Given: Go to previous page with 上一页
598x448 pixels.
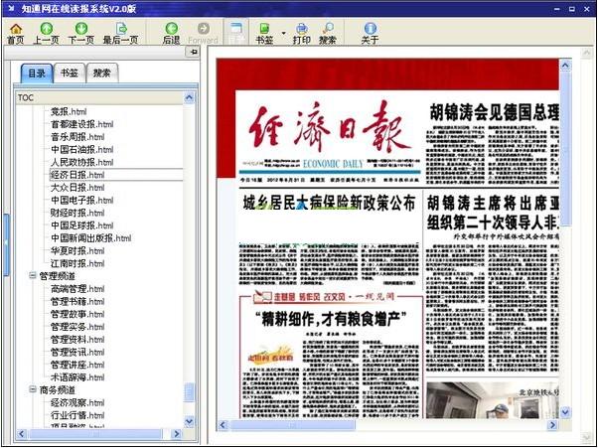Looking at the screenshot, I should click(46, 33).
